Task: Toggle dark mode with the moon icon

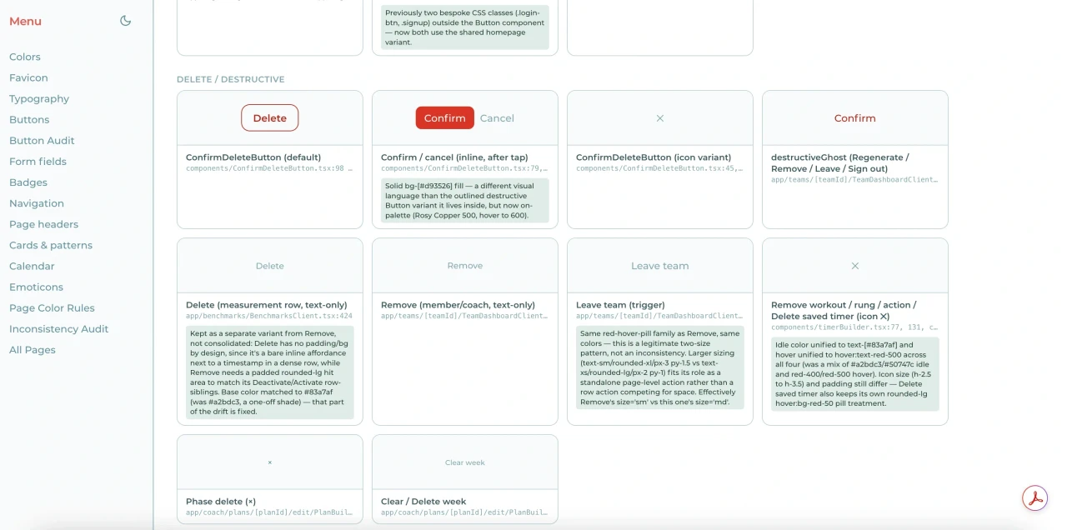Action: [126, 21]
